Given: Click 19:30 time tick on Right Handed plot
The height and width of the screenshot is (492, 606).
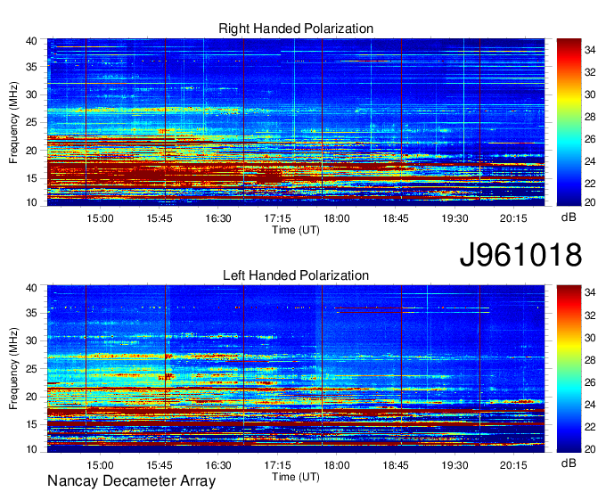Looking at the screenshot, I should point(454,218).
